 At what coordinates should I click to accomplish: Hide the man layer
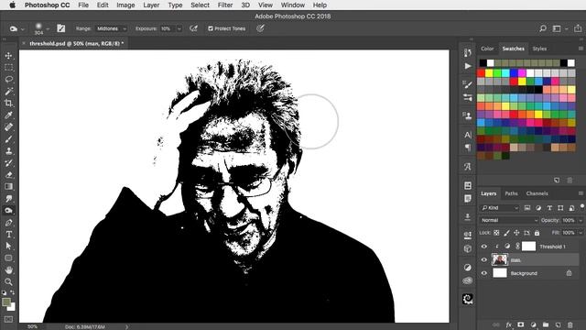(x=484, y=260)
